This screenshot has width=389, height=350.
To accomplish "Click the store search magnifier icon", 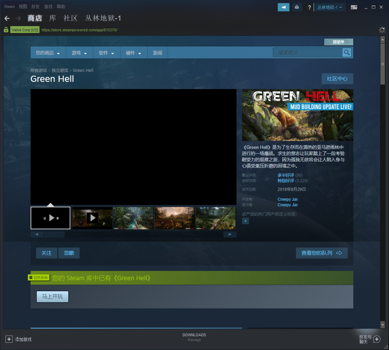I will (x=347, y=53).
